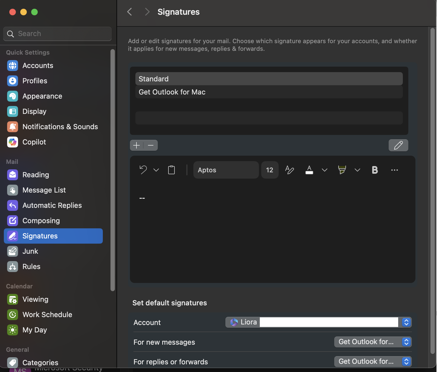
Task: Expand the undo options dropdown arrow
Action: pyautogui.click(x=156, y=170)
